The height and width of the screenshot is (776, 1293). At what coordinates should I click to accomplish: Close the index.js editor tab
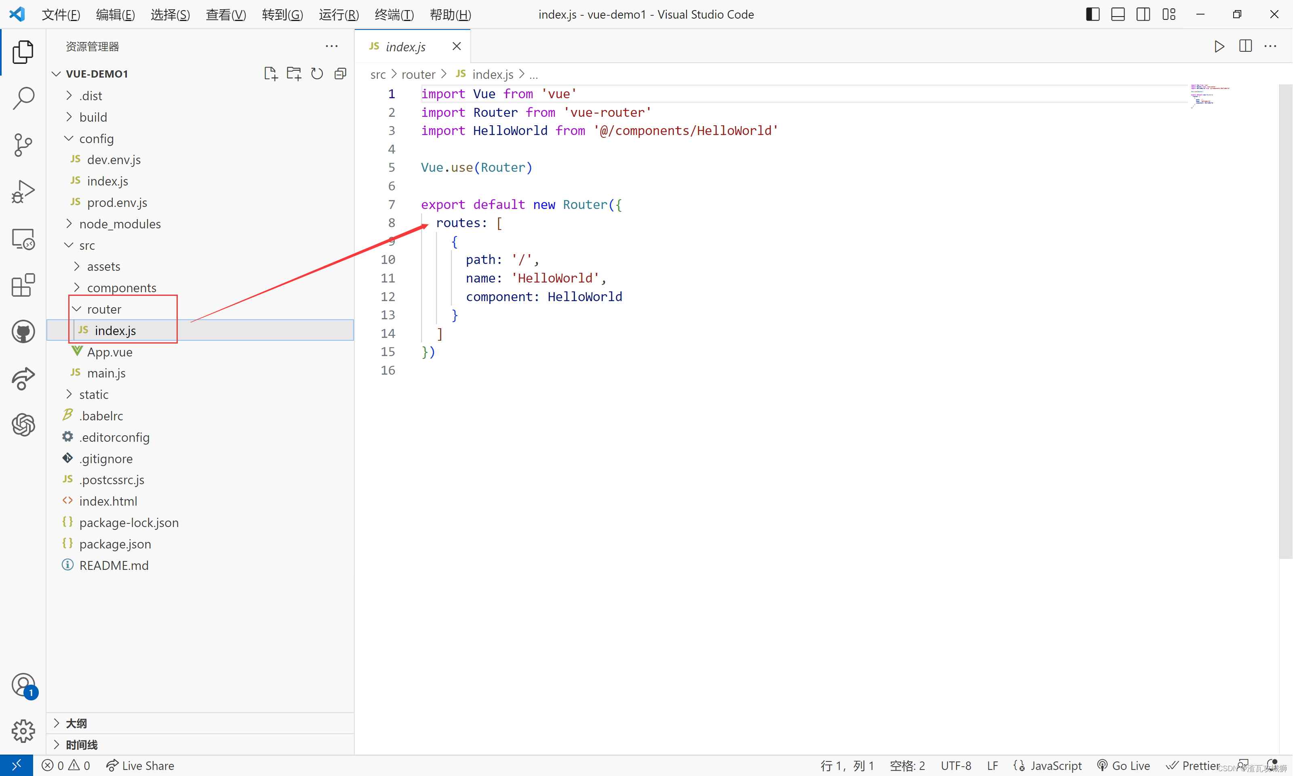456,46
